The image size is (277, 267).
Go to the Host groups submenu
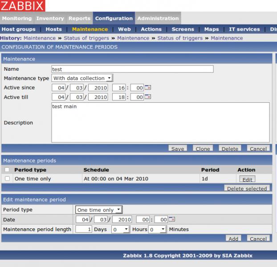click(x=19, y=29)
